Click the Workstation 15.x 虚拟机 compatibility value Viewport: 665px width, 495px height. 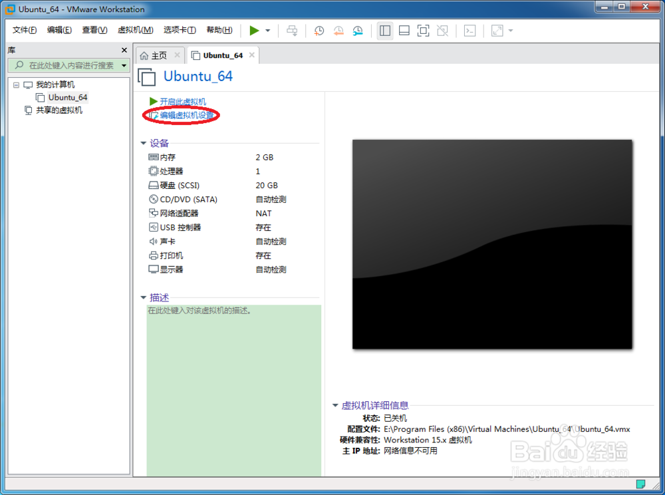tap(428, 440)
